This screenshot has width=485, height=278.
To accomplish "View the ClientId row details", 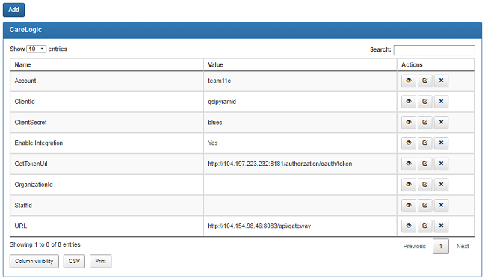I will pyautogui.click(x=409, y=102).
